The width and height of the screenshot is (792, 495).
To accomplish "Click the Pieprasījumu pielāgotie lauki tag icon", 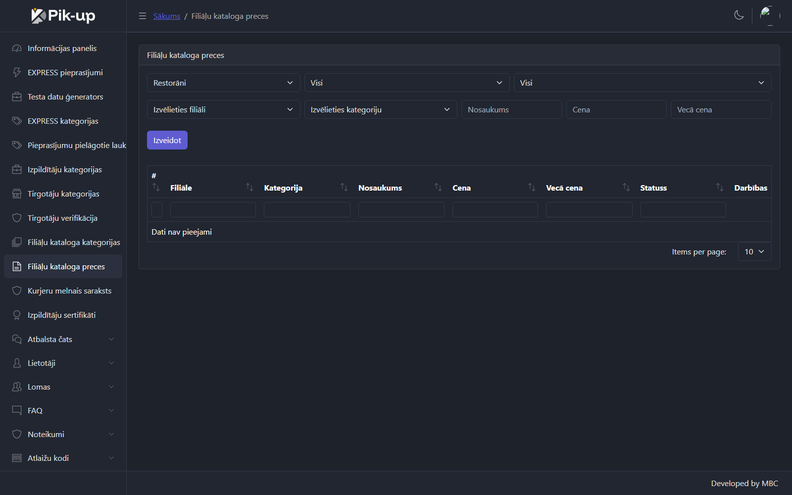I will point(17,146).
